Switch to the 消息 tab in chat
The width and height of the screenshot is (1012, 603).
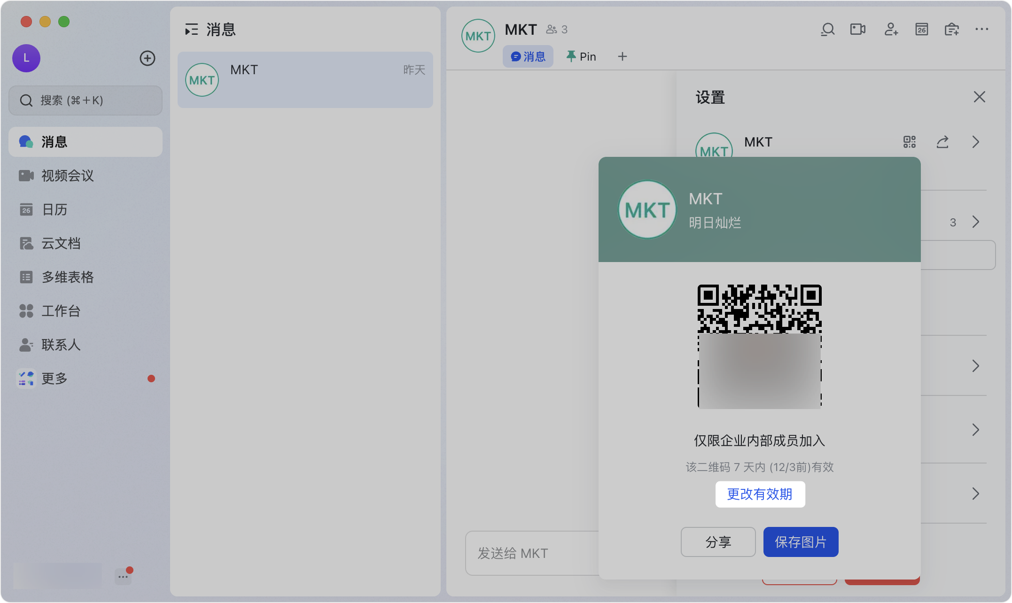pyautogui.click(x=528, y=56)
